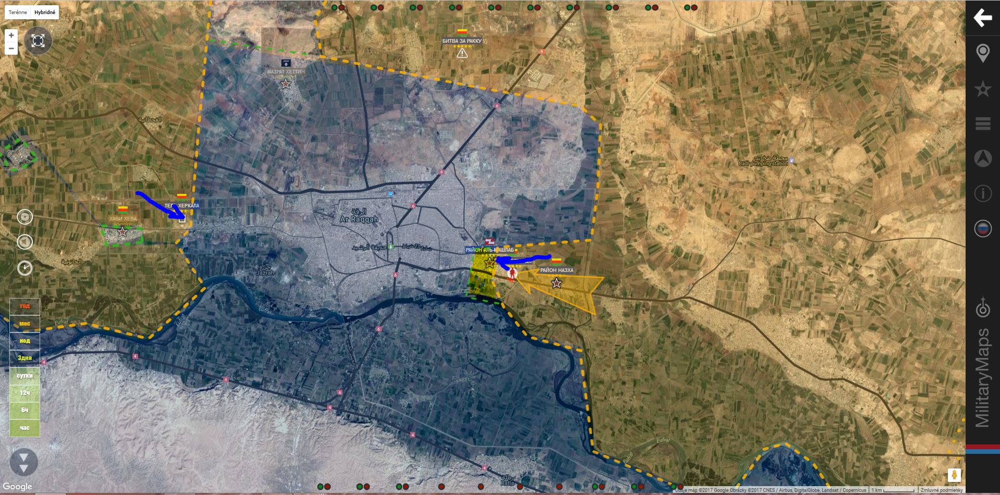Open favorites with the star icon
The width and height of the screenshot is (1000, 495).
[982, 89]
